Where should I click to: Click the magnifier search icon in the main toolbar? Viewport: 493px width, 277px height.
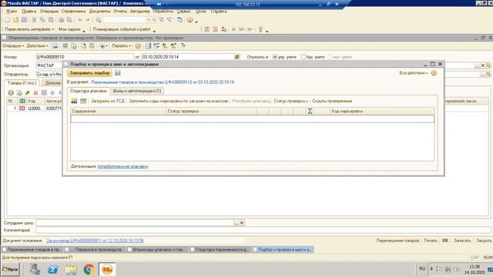coord(99,20)
